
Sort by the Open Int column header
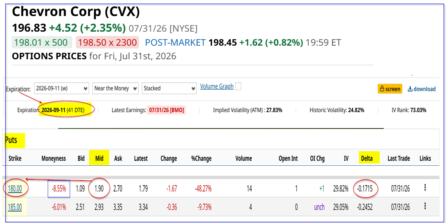tap(288, 158)
